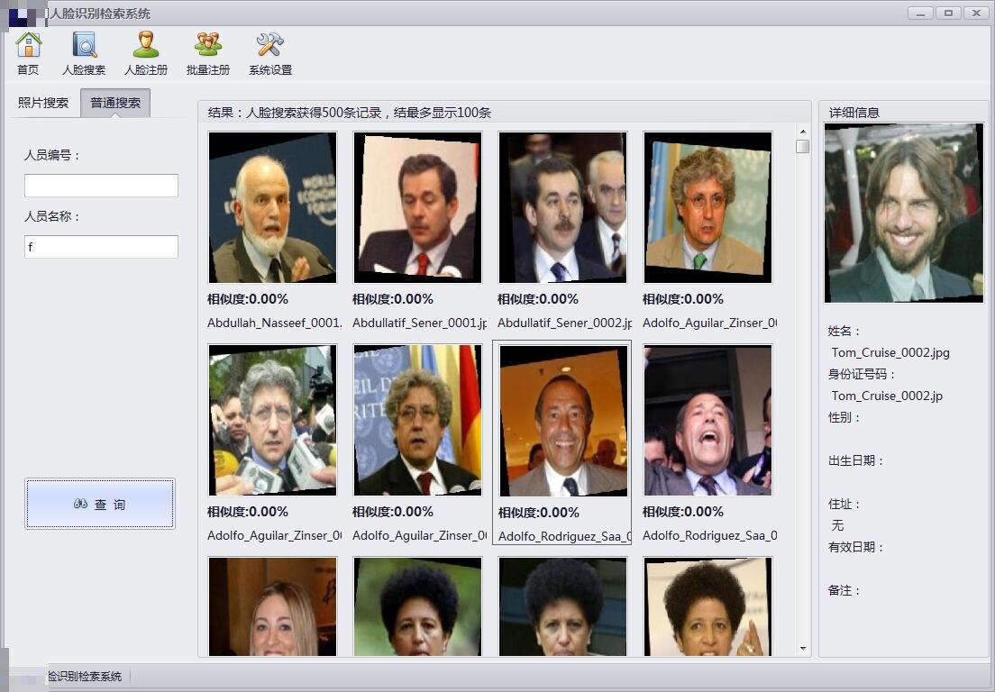Click the Tom_Cruise_0002.jp ID number value
995x692 pixels.
(887, 396)
